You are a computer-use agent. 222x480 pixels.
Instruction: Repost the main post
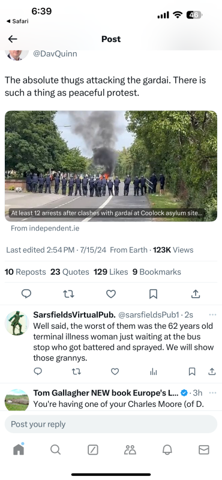pos(68,294)
